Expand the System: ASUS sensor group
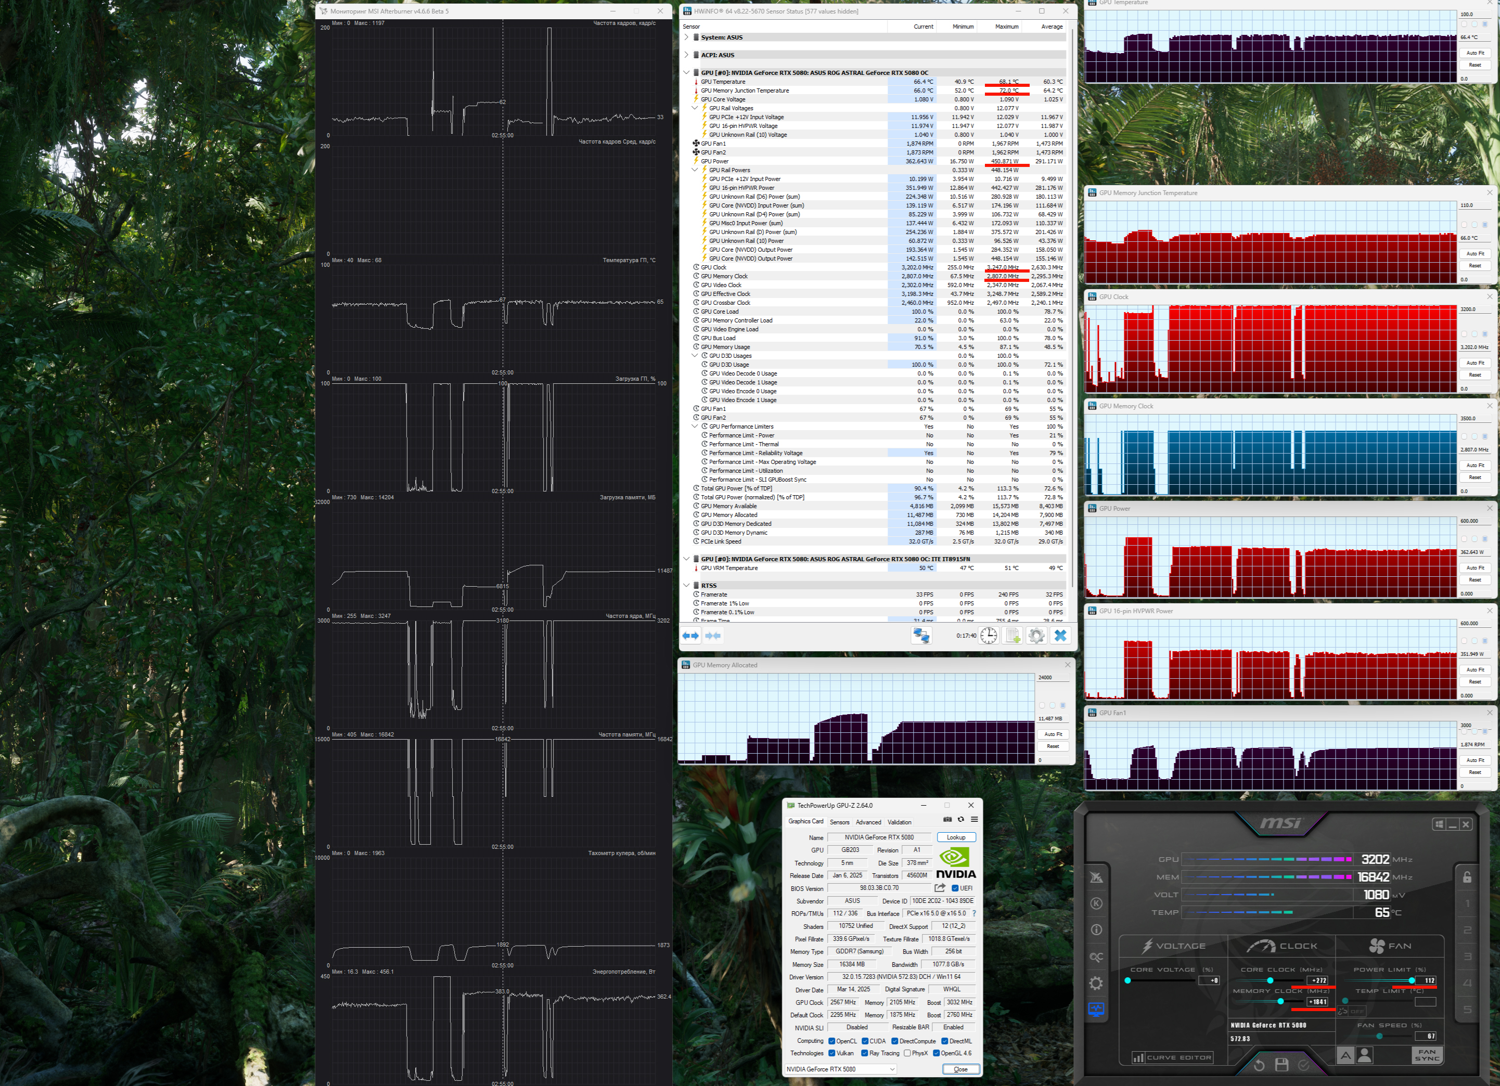Screen dimensions: 1500x1086 click(x=686, y=37)
